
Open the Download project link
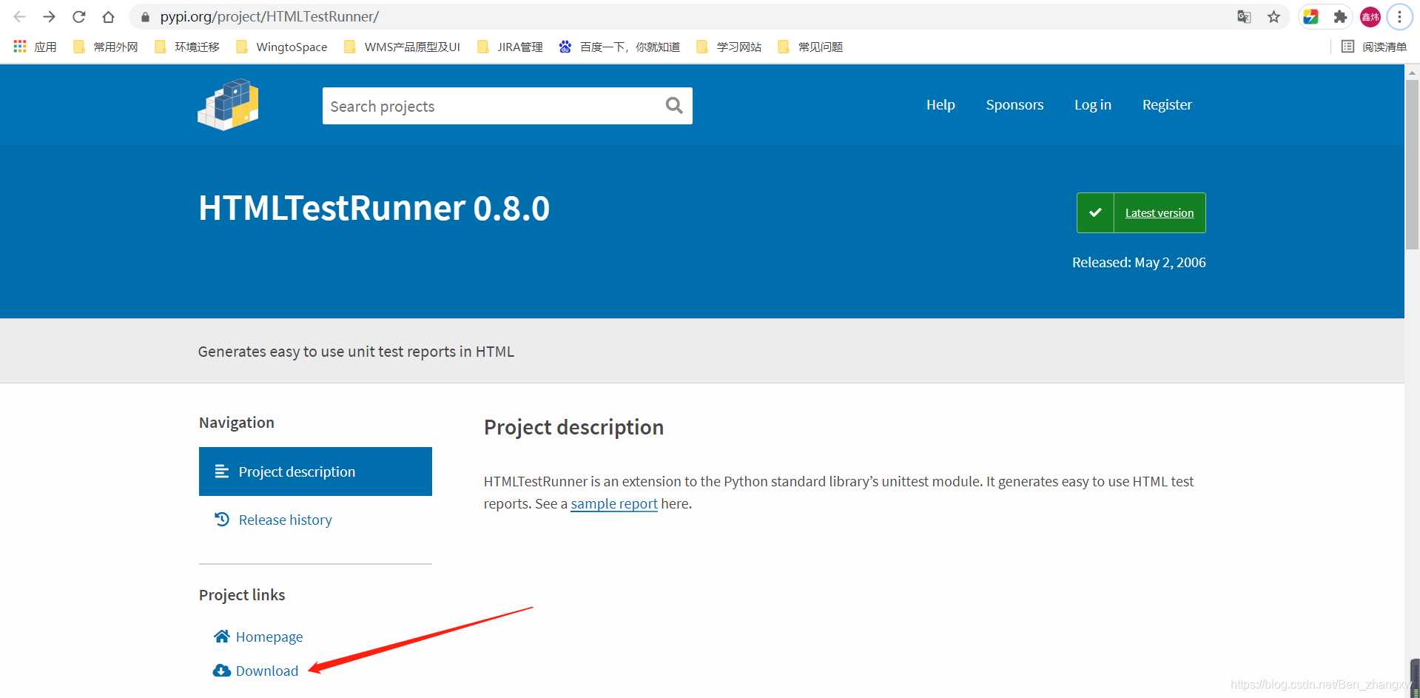267,671
